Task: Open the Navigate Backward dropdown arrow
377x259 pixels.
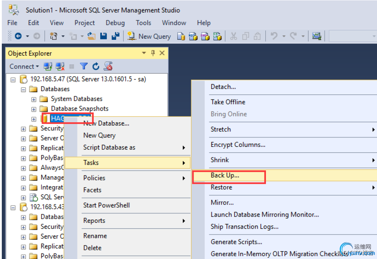Action: [x=27, y=36]
